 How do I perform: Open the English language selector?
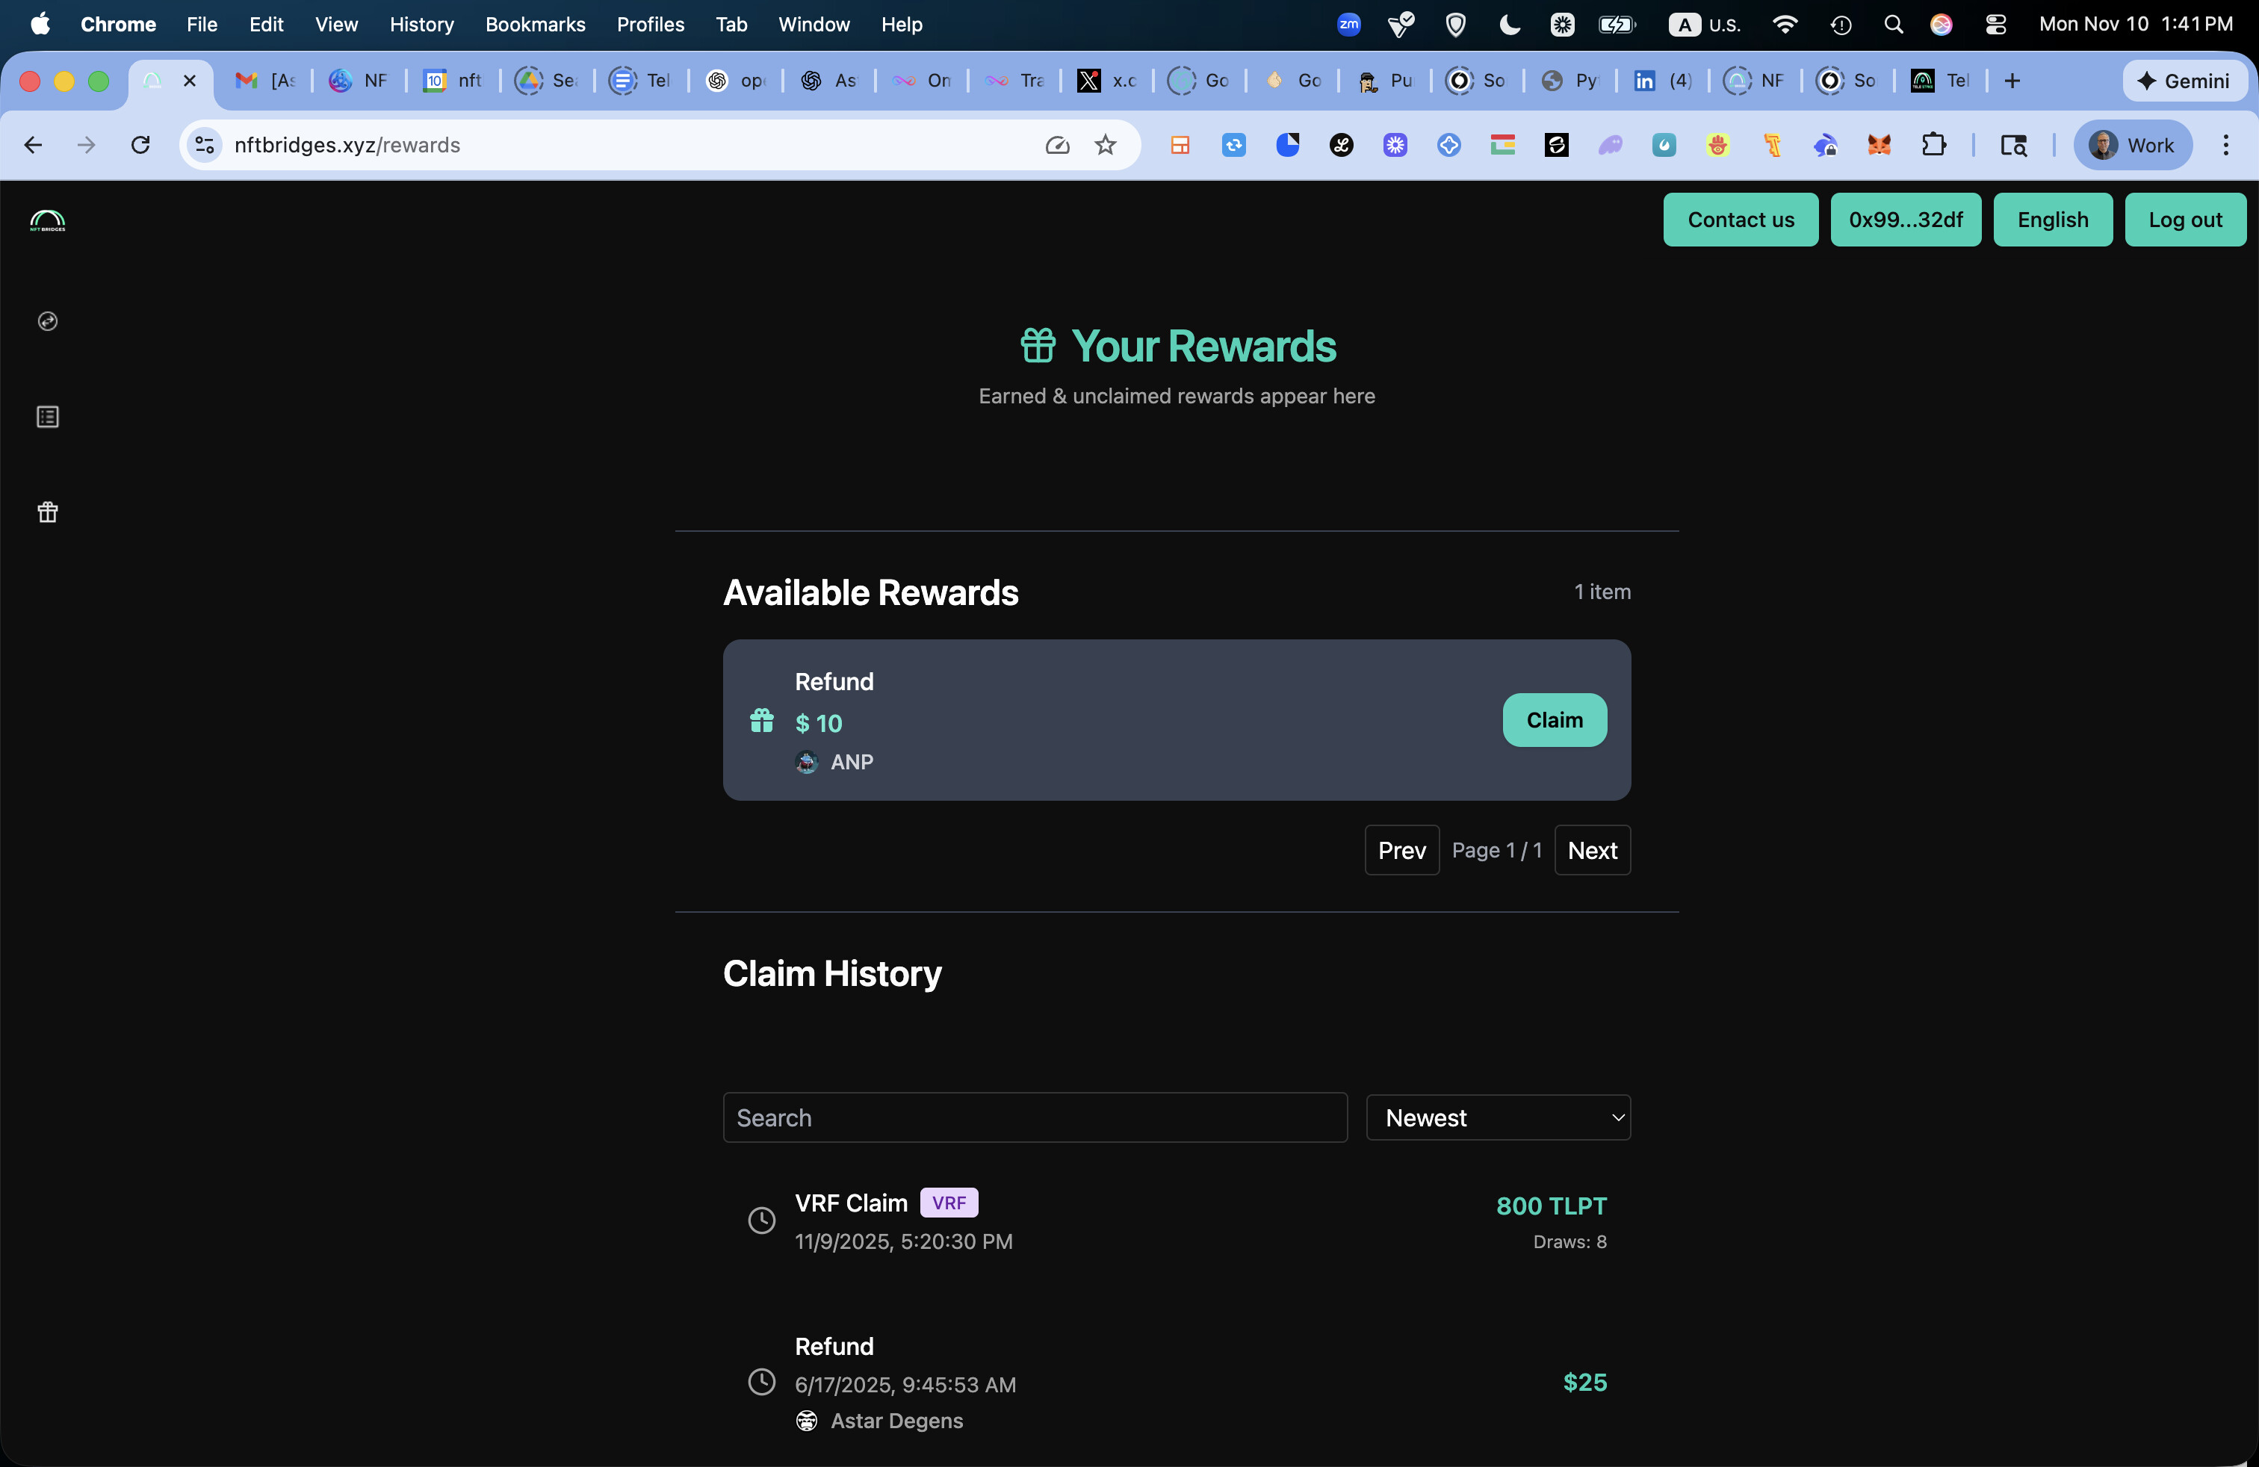coord(2052,220)
